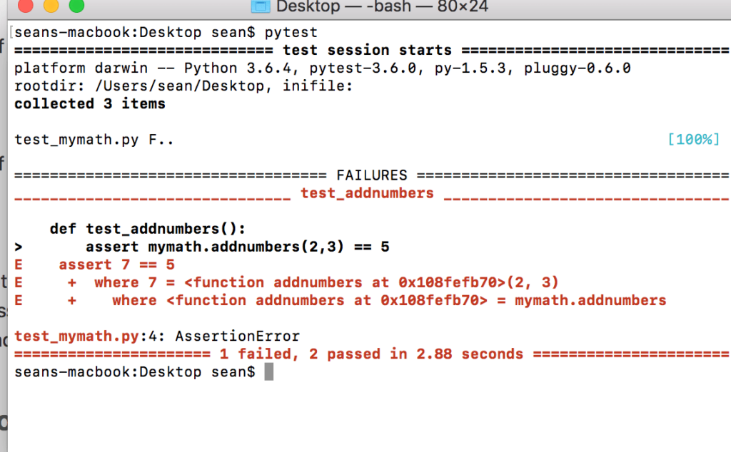This screenshot has height=452, width=731.
Task: Click the test_addnumbers failure banner
Action: [366, 193]
